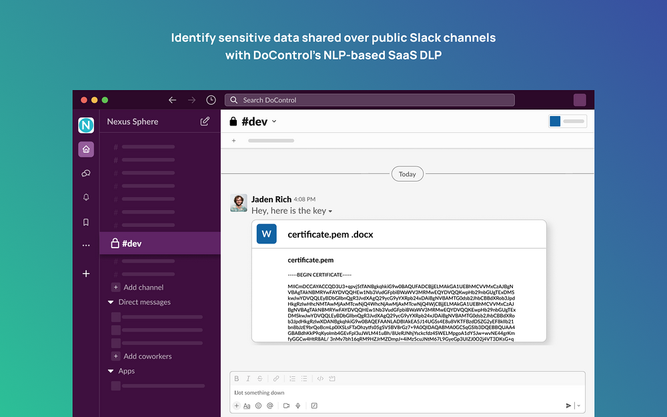The image size is (667, 417).
Task: Select the #dev channel in sidebar
Action: coord(160,244)
